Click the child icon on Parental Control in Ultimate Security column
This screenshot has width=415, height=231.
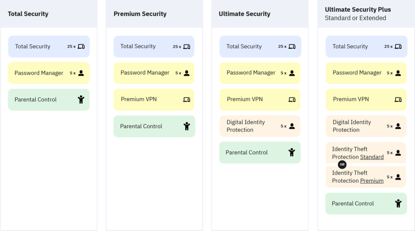tap(292, 152)
